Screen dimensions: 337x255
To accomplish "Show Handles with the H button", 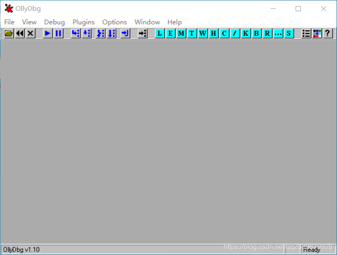I will [213, 33].
